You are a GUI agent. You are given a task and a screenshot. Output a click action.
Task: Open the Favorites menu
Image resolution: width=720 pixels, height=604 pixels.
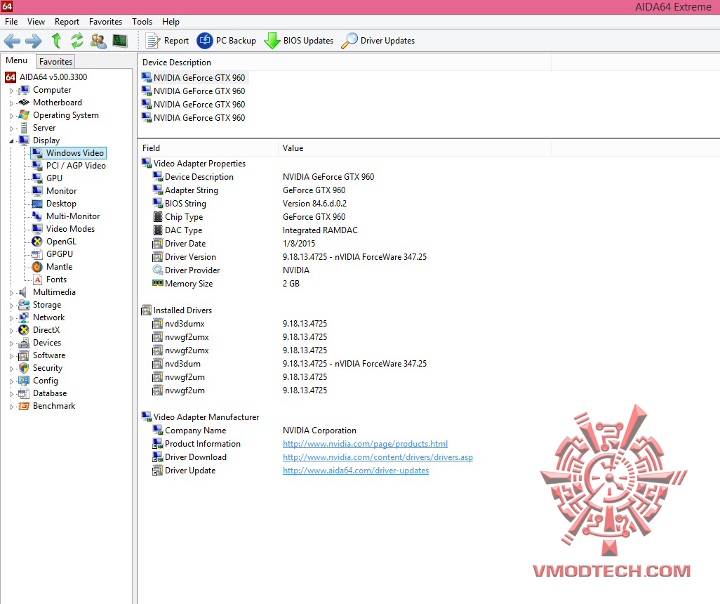tap(105, 22)
